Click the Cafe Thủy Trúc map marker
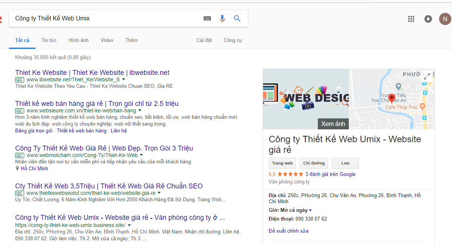 click(x=422, y=106)
